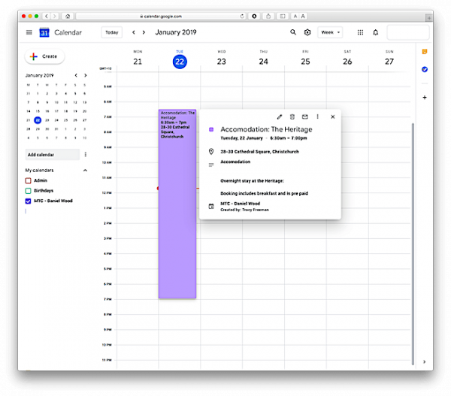Go to previous month in mini calendar
Screen dimensions: 451x396
coord(76,75)
